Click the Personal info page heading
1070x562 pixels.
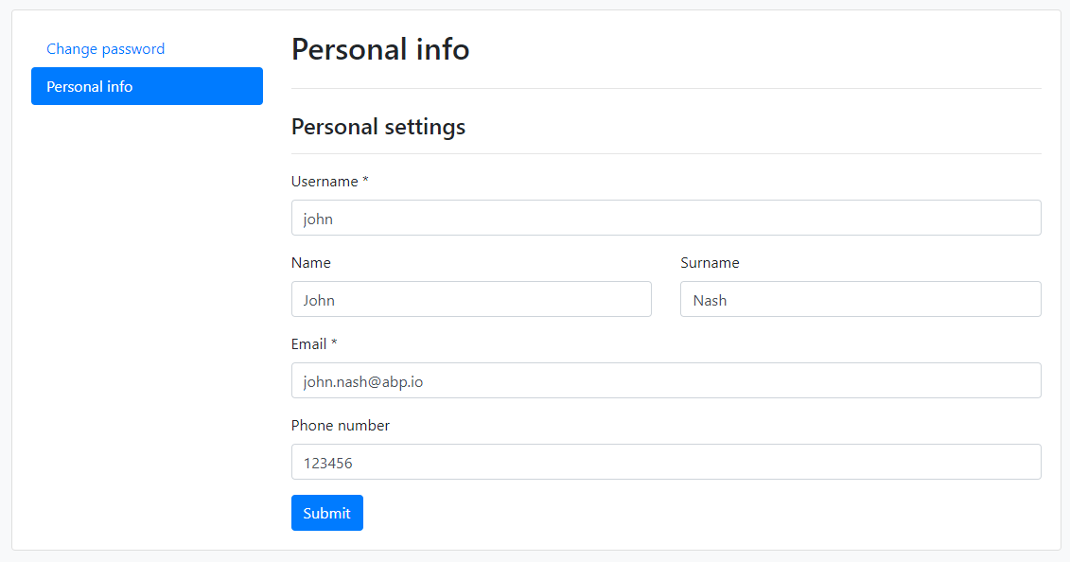click(379, 49)
